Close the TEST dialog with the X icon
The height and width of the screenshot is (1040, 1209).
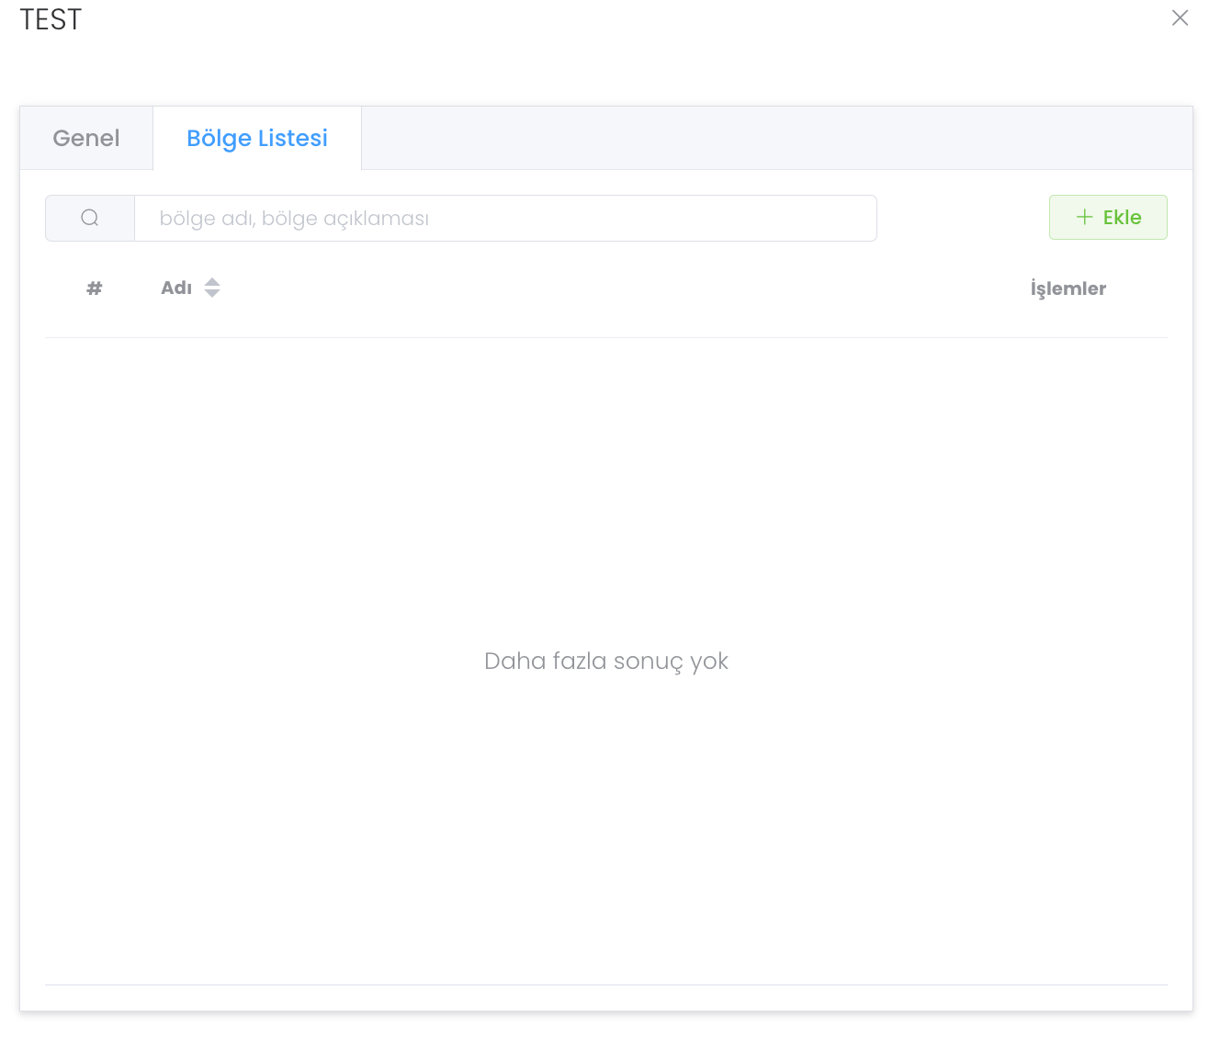click(x=1180, y=18)
